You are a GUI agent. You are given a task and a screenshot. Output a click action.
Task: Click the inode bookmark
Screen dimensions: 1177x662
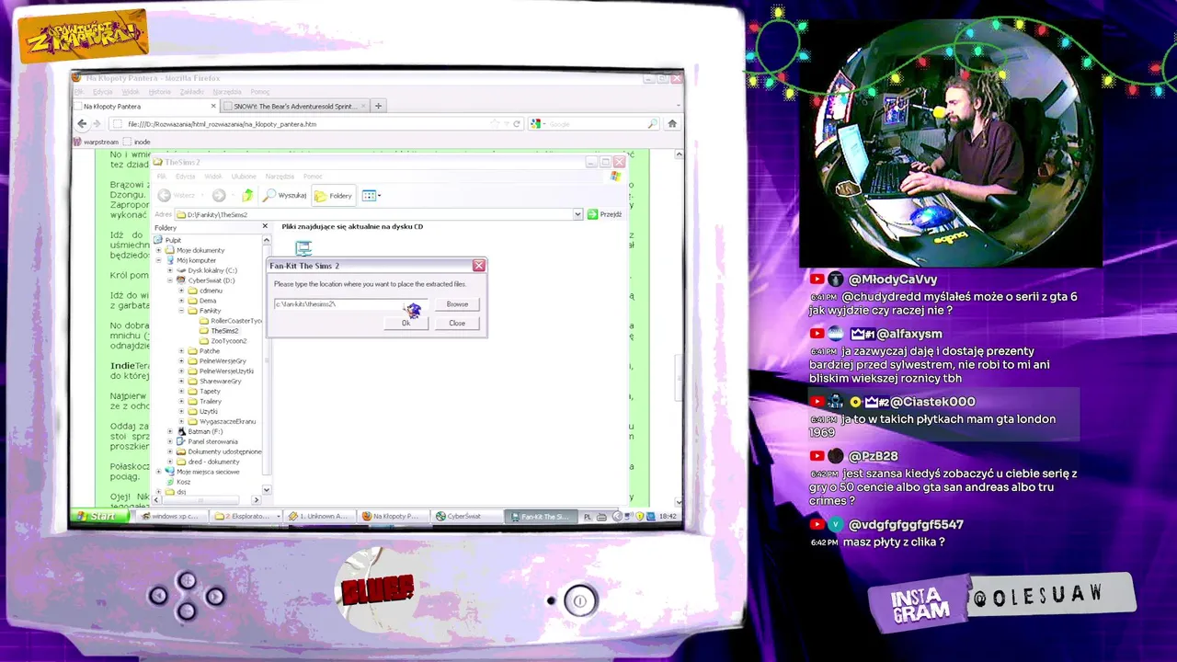click(138, 143)
